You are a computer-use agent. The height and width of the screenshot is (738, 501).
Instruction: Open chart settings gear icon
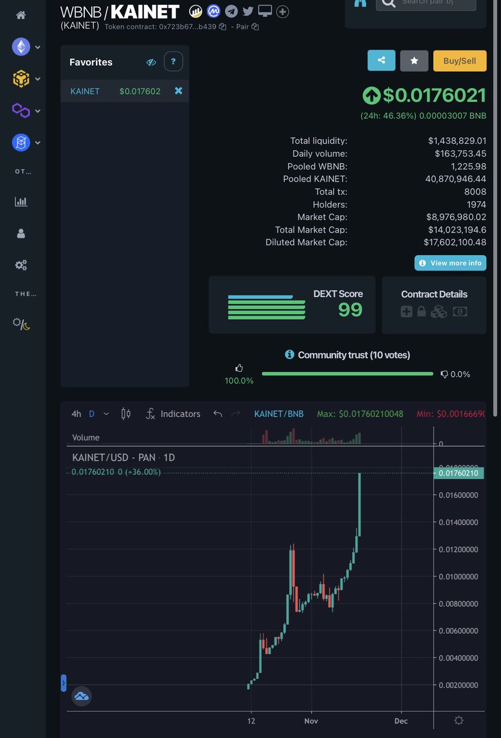coord(459,720)
